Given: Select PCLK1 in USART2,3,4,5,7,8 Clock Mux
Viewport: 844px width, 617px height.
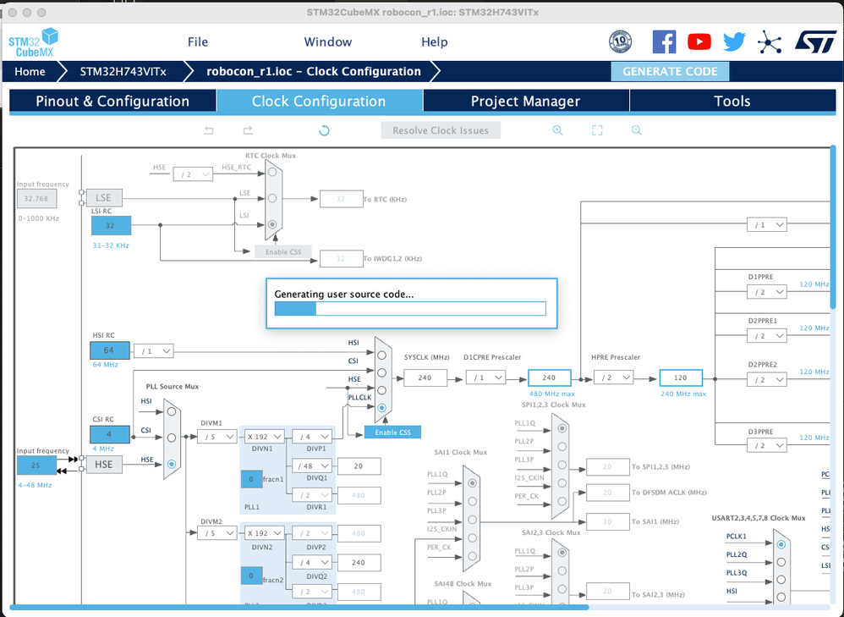Looking at the screenshot, I should click(x=781, y=545).
